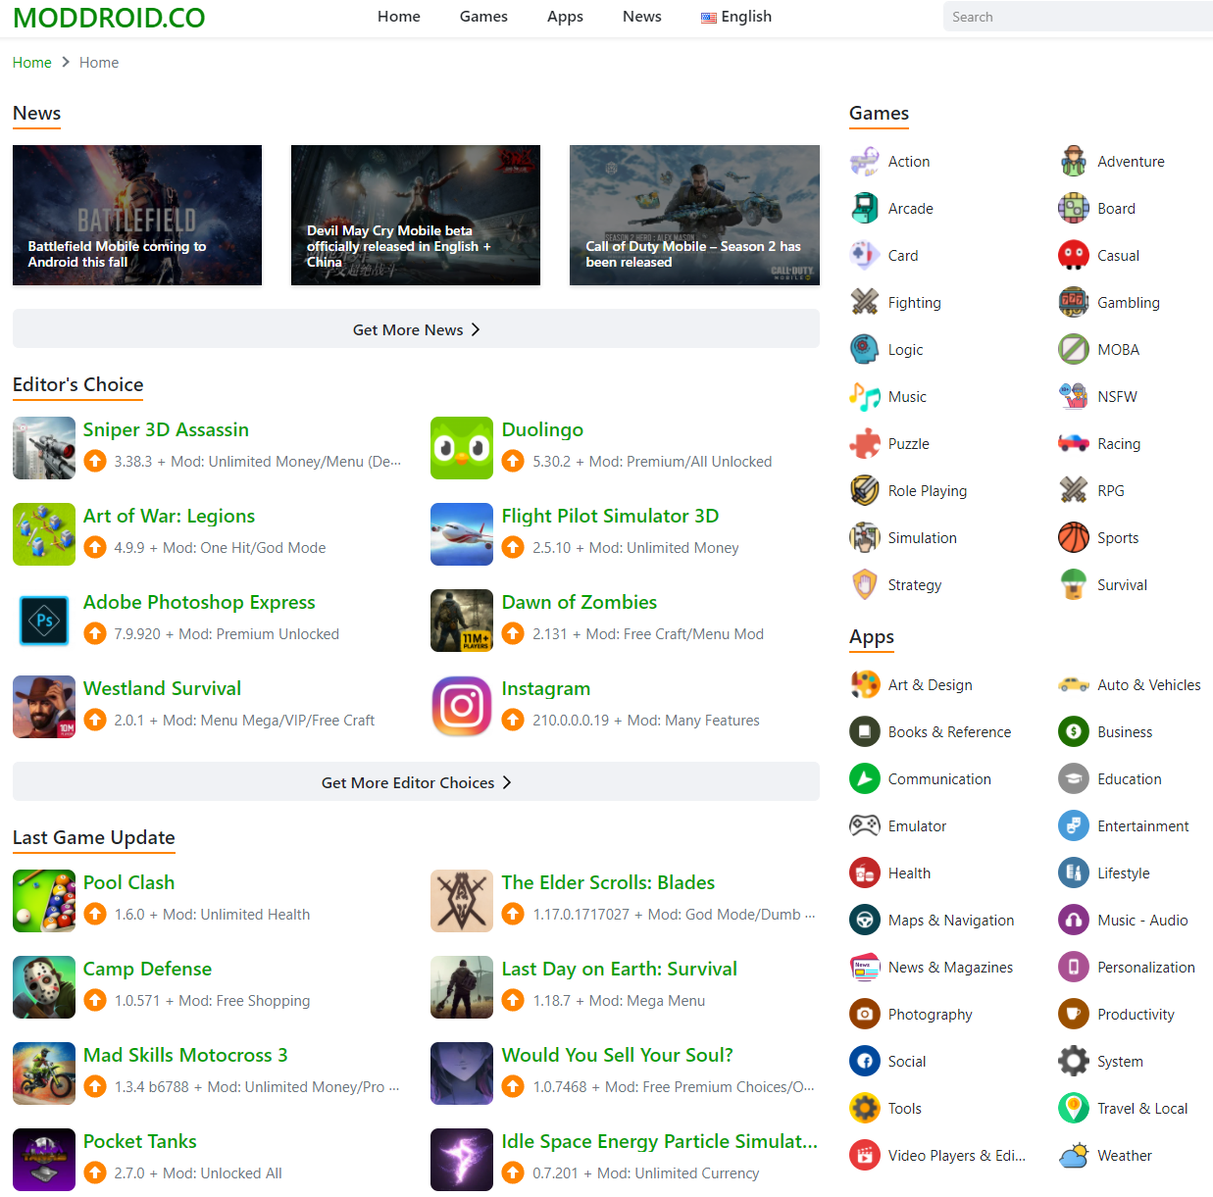Open the Strategy shield icon

[x=864, y=584]
